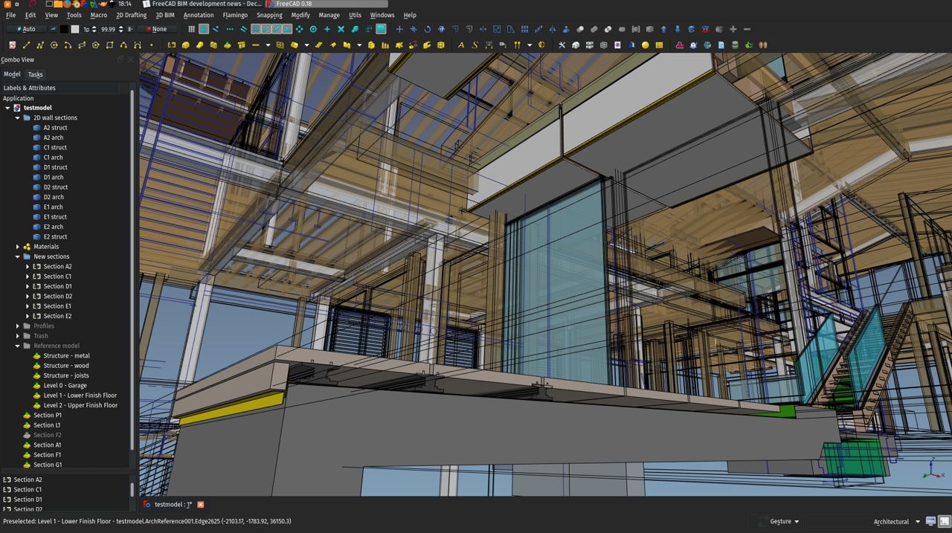Select the Rectangle drafting tool
The width and height of the screenshot is (952, 533).
(111, 45)
